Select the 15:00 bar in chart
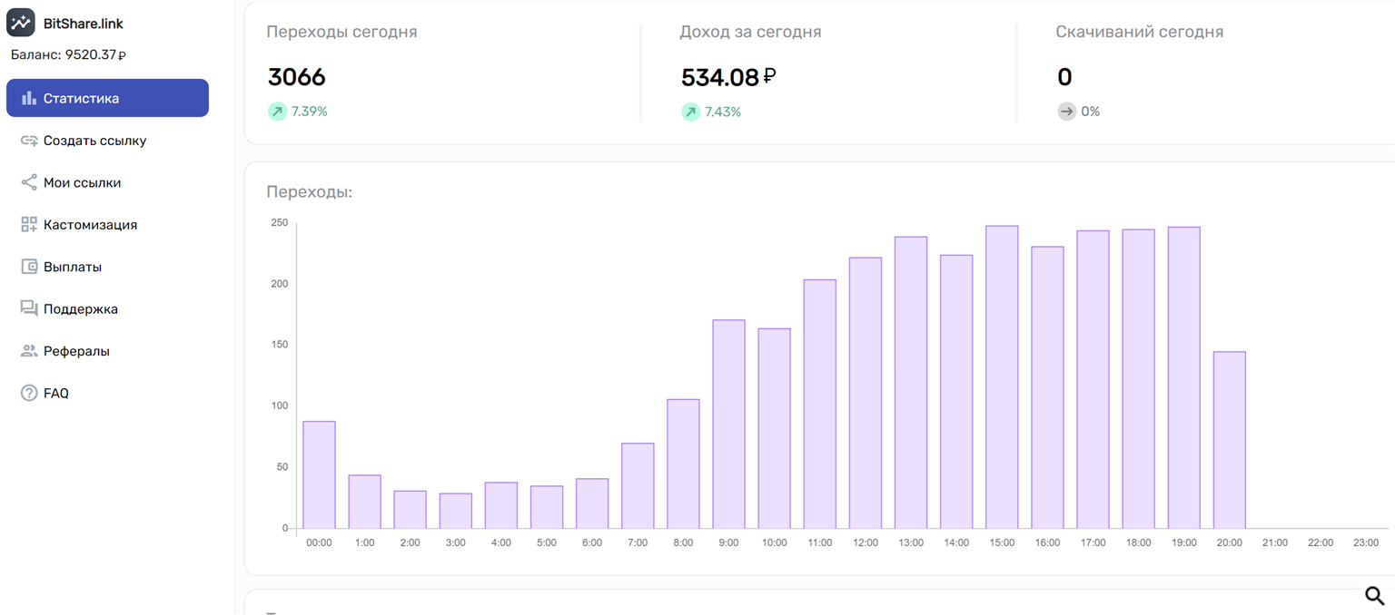 pos(1002,376)
